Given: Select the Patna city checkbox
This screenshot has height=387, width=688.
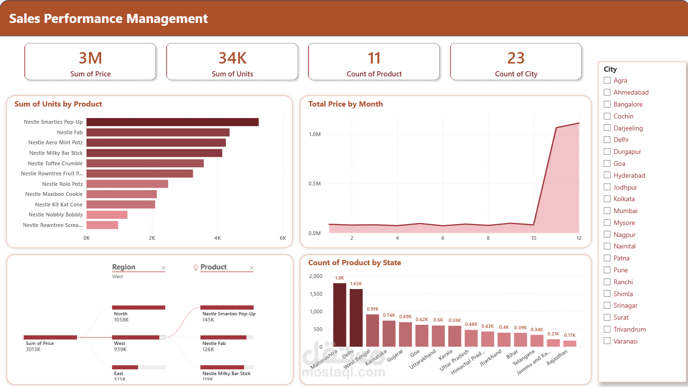Looking at the screenshot, I should [607, 258].
